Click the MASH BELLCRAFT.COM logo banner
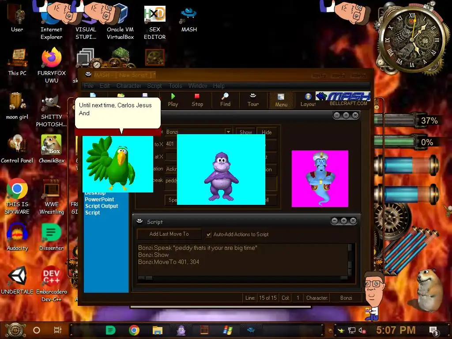This screenshot has width=452, height=339. 343,99
